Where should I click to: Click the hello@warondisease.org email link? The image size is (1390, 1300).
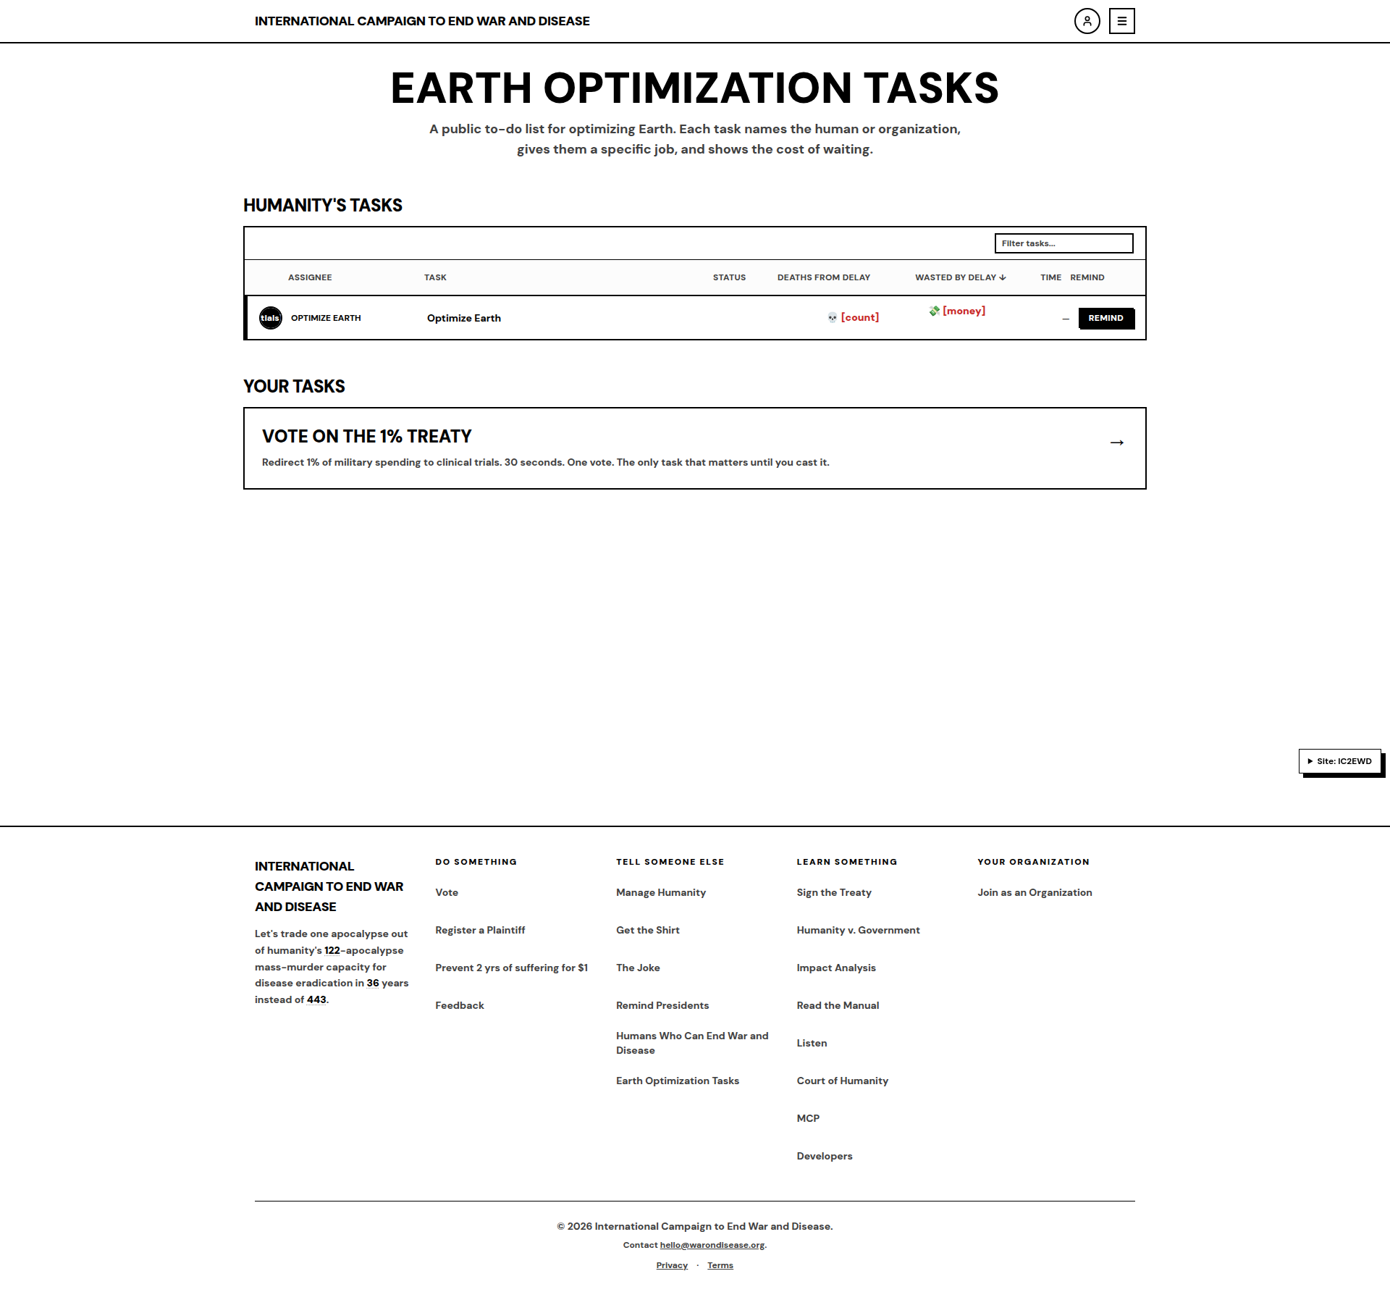(x=712, y=1245)
